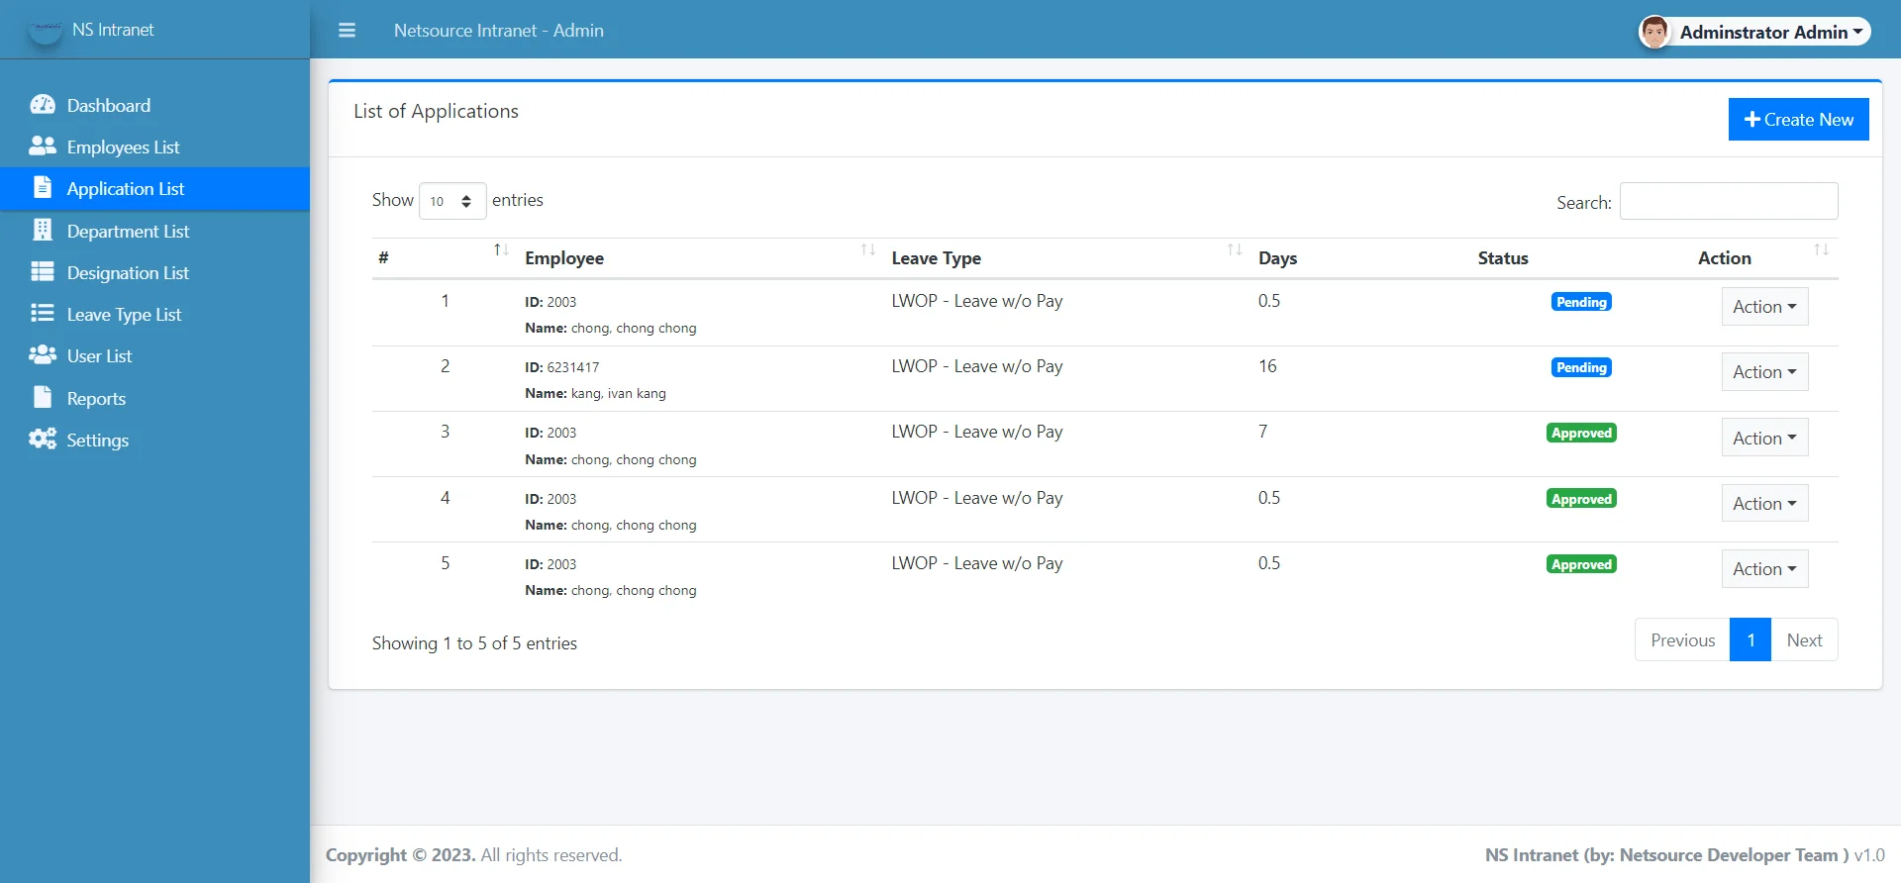Expand Action dropdown for row 1
The height and width of the screenshot is (883, 1901).
(1763, 307)
